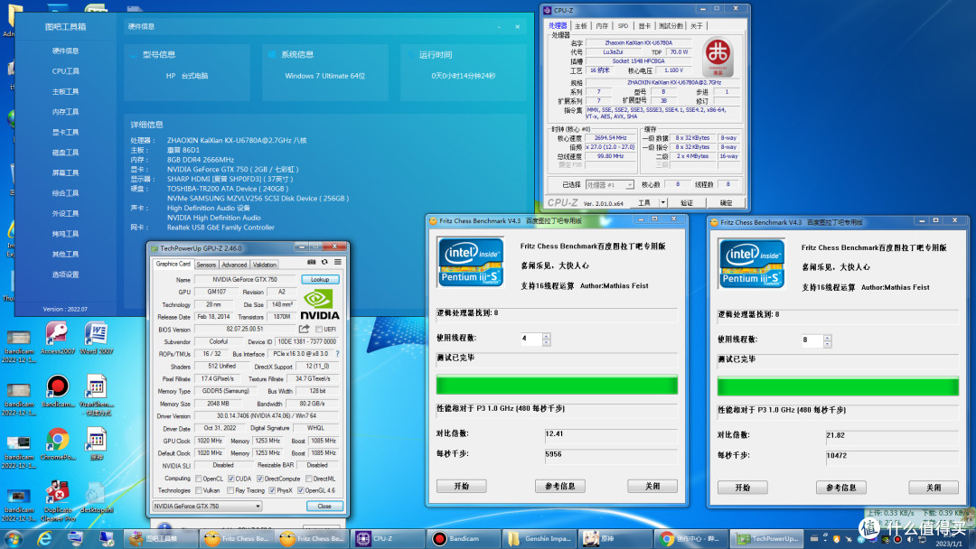Toggle the OpenCL checkbox
This screenshot has width=976, height=549.
(x=199, y=479)
